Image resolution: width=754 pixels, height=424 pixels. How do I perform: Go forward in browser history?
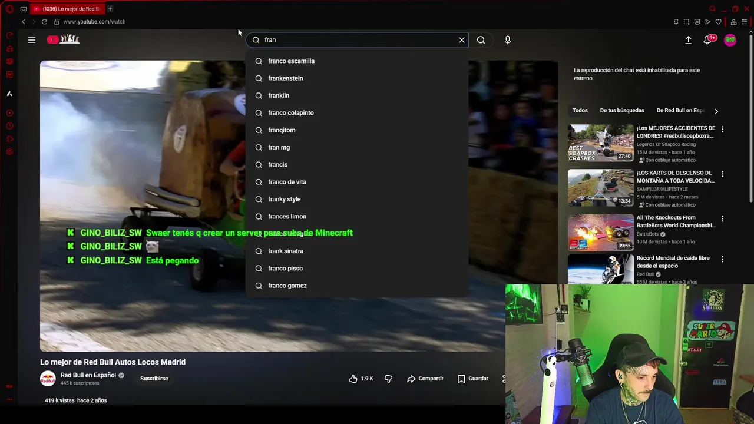(34, 22)
